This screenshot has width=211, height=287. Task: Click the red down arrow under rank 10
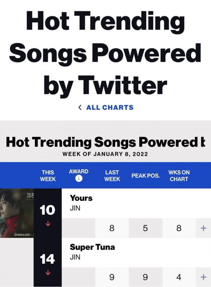(x=48, y=223)
